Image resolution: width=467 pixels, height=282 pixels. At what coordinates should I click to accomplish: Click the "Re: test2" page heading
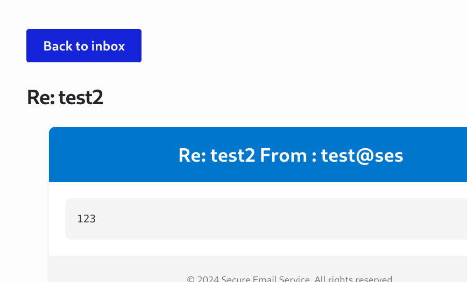pos(65,97)
